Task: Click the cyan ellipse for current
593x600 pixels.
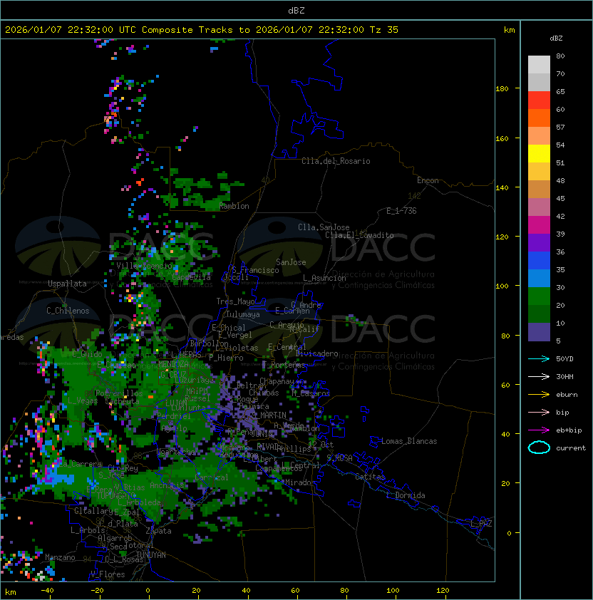Action: [x=539, y=448]
